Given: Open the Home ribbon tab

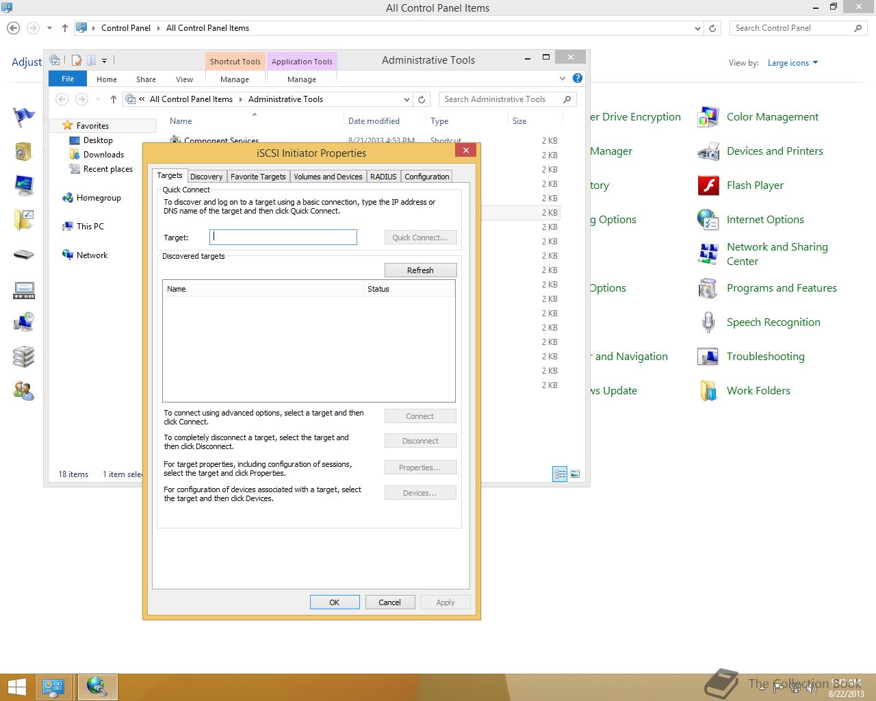Looking at the screenshot, I should point(107,79).
